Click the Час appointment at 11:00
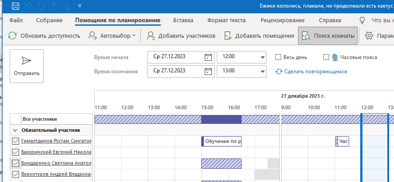Screen dimensions: 394x182 pyautogui.click(x=342, y=141)
